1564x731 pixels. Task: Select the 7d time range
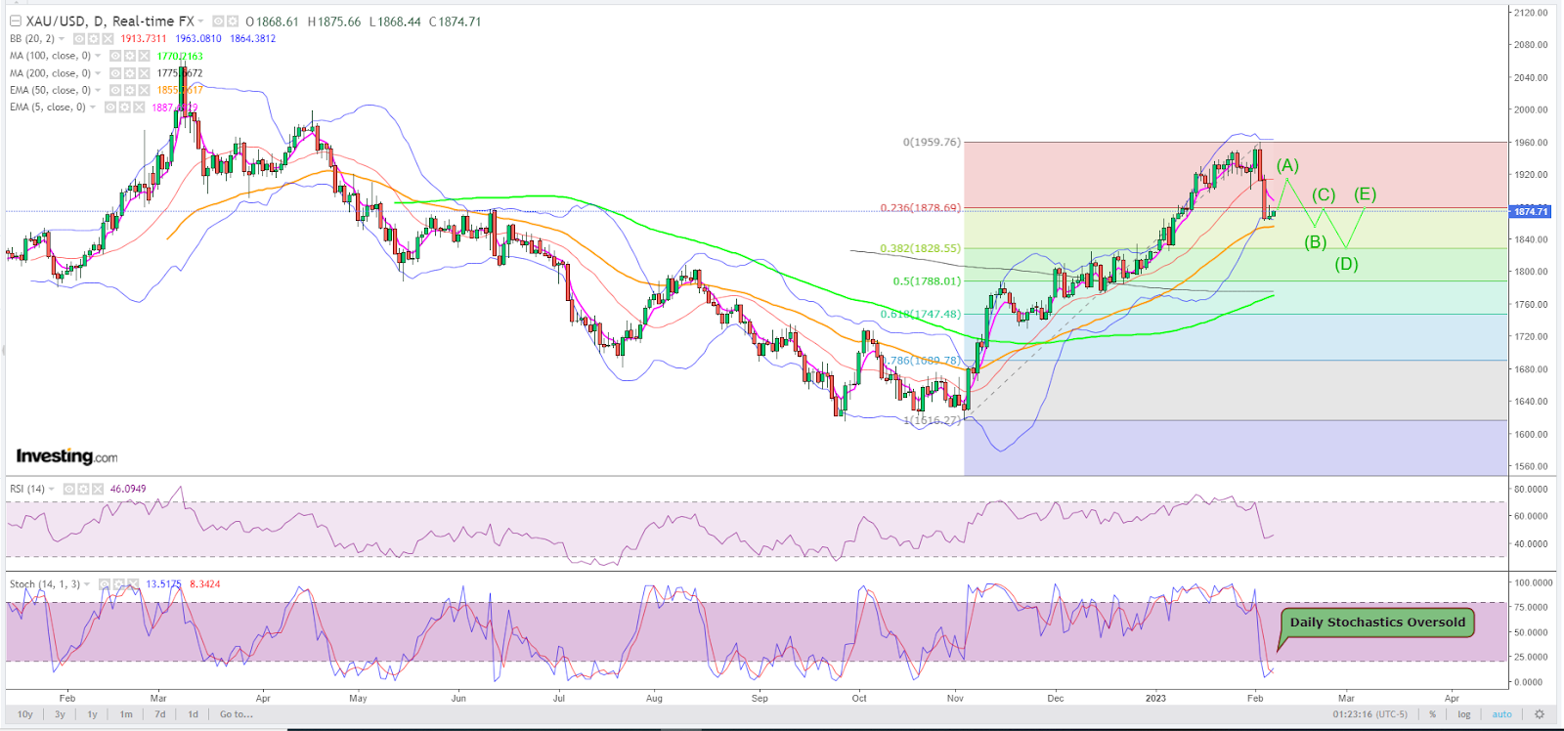point(159,714)
